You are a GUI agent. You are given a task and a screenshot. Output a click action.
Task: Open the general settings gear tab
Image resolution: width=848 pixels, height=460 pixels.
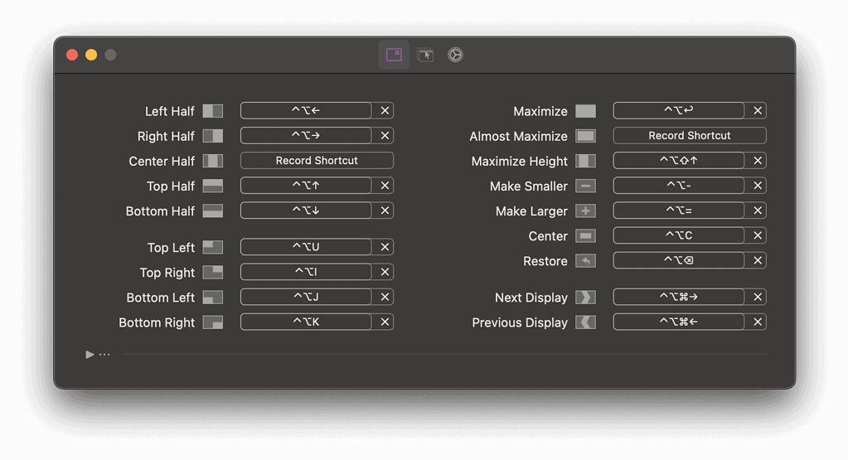(x=455, y=55)
